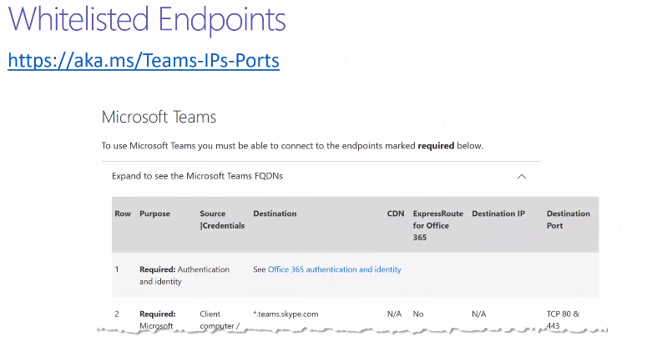Click the Row column header

click(123, 214)
